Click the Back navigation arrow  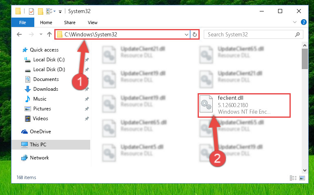coord(19,34)
